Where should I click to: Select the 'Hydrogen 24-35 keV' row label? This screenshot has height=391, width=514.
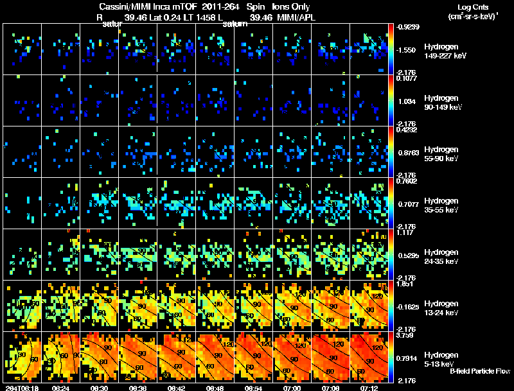[x=441, y=257]
